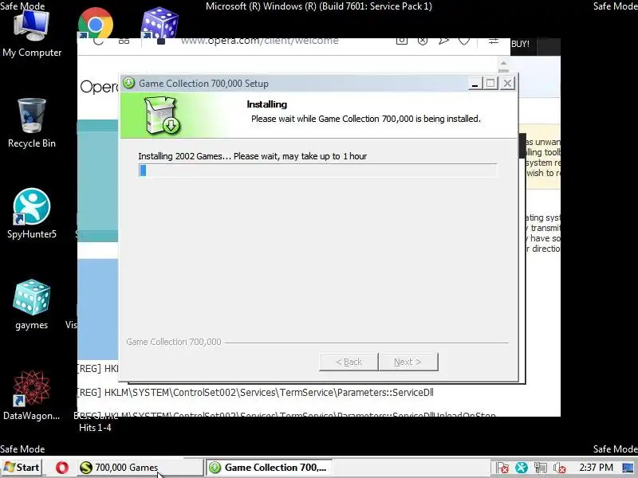This screenshot has width=638, height=478.
Task: Click the Action Center flag tray icon
Action: coord(502,468)
